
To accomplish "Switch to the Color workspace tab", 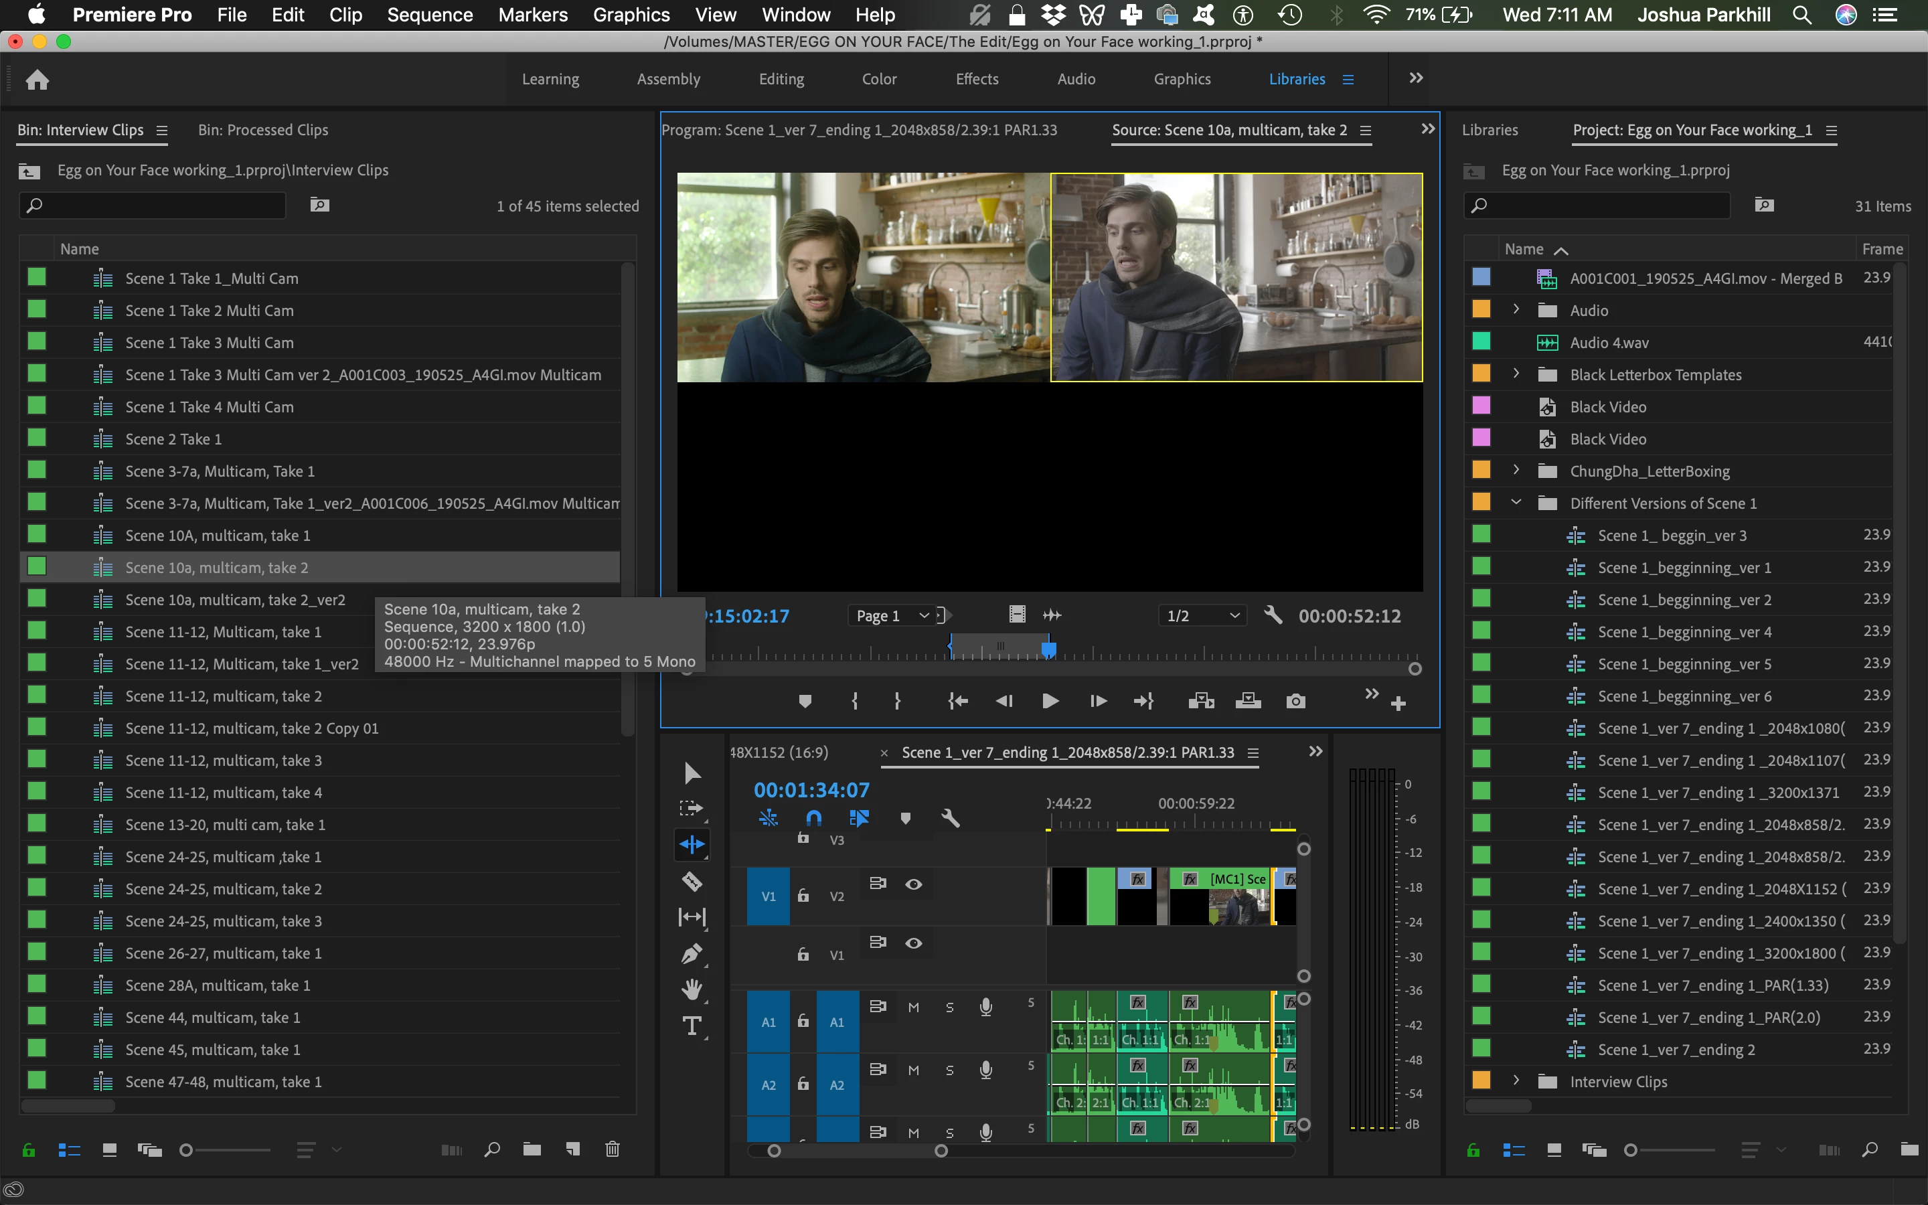I will pos(879,79).
